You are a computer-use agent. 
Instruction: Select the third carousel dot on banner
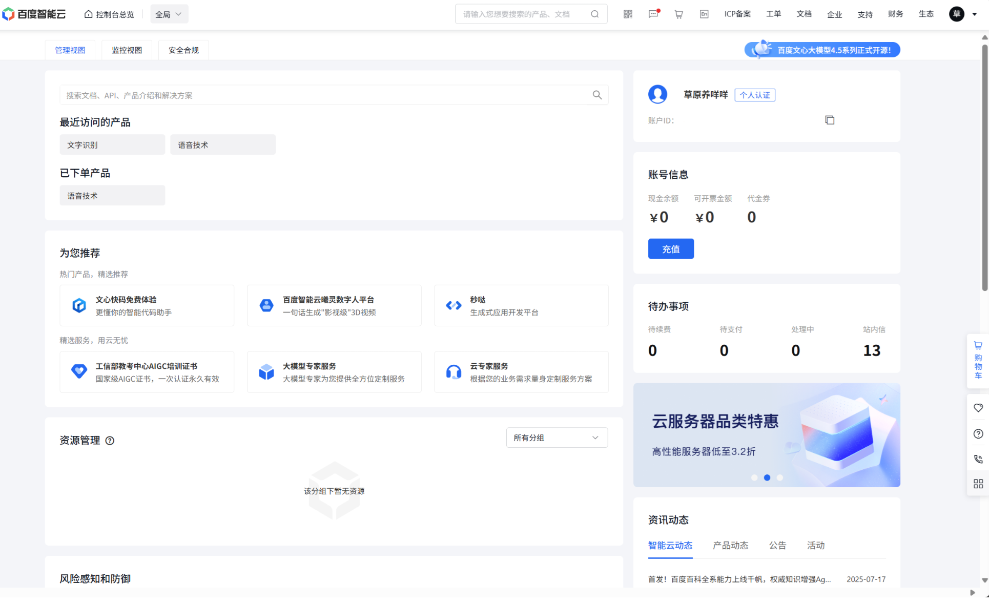779,477
